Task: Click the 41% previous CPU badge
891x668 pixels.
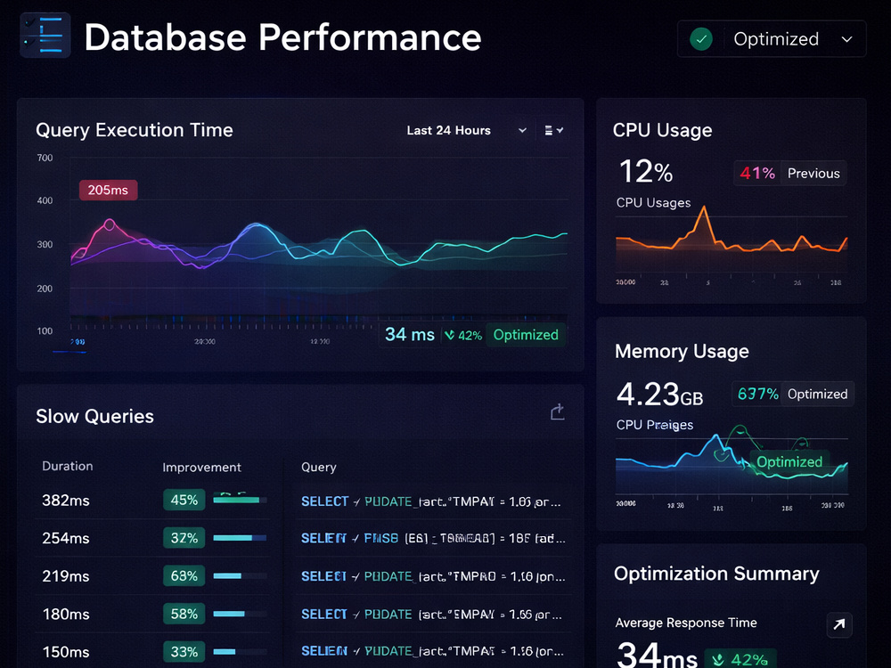Action: [x=756, y=174]
